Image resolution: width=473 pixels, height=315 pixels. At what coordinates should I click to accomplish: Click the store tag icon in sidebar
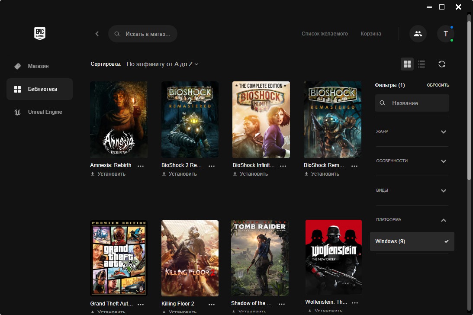[17, 66]
